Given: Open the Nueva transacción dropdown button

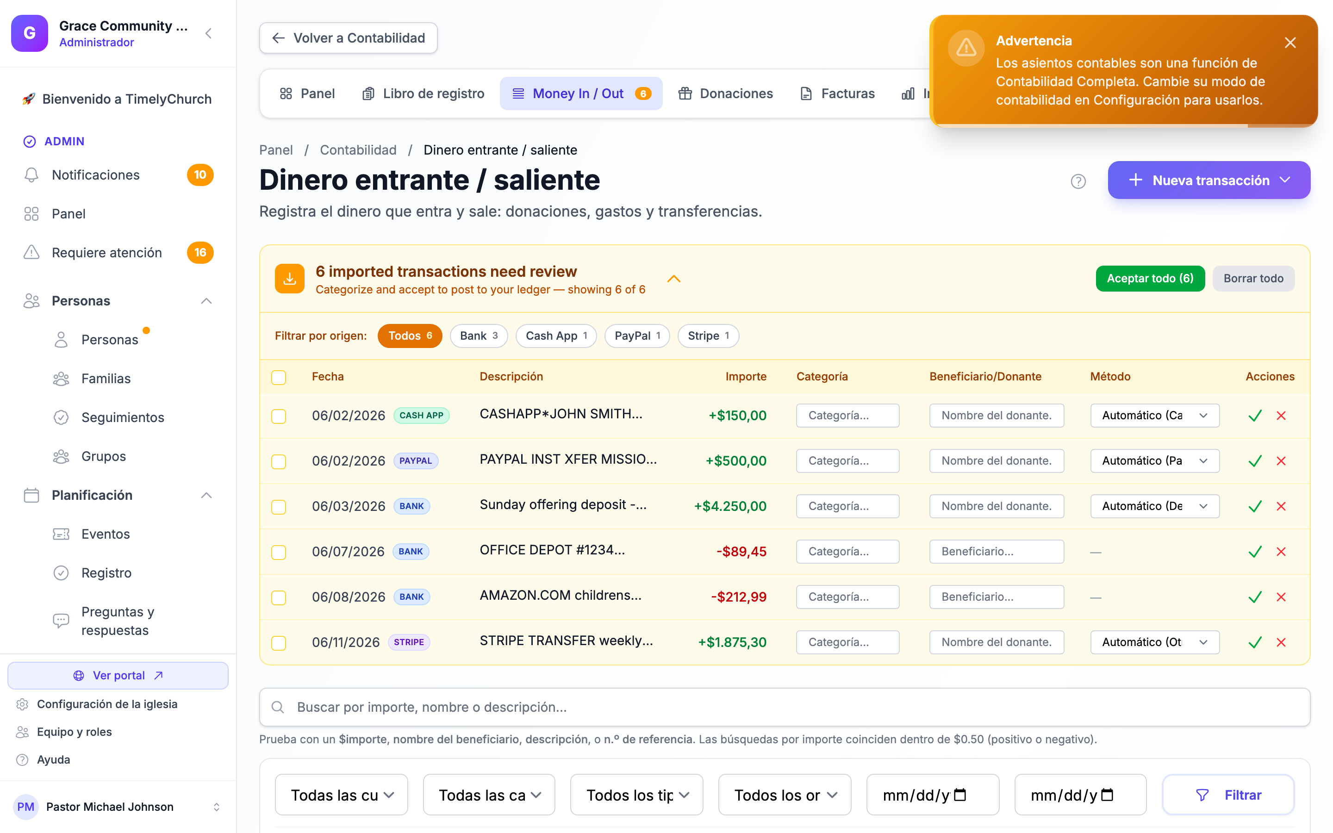Looking at the screenshot, I should point(1209,180).
